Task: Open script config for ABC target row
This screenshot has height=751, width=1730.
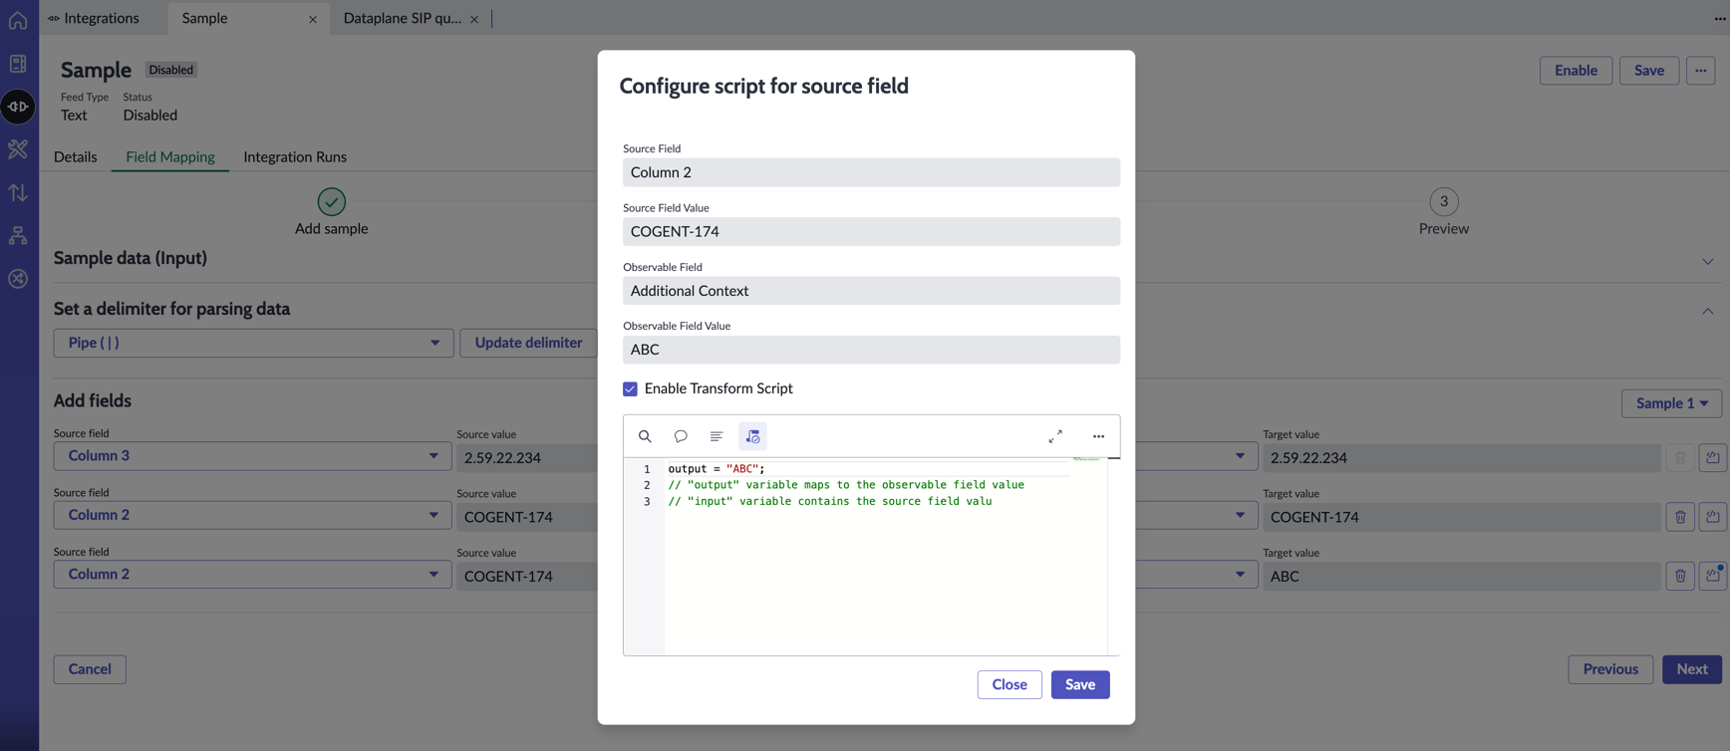Action: point(1713,576)
